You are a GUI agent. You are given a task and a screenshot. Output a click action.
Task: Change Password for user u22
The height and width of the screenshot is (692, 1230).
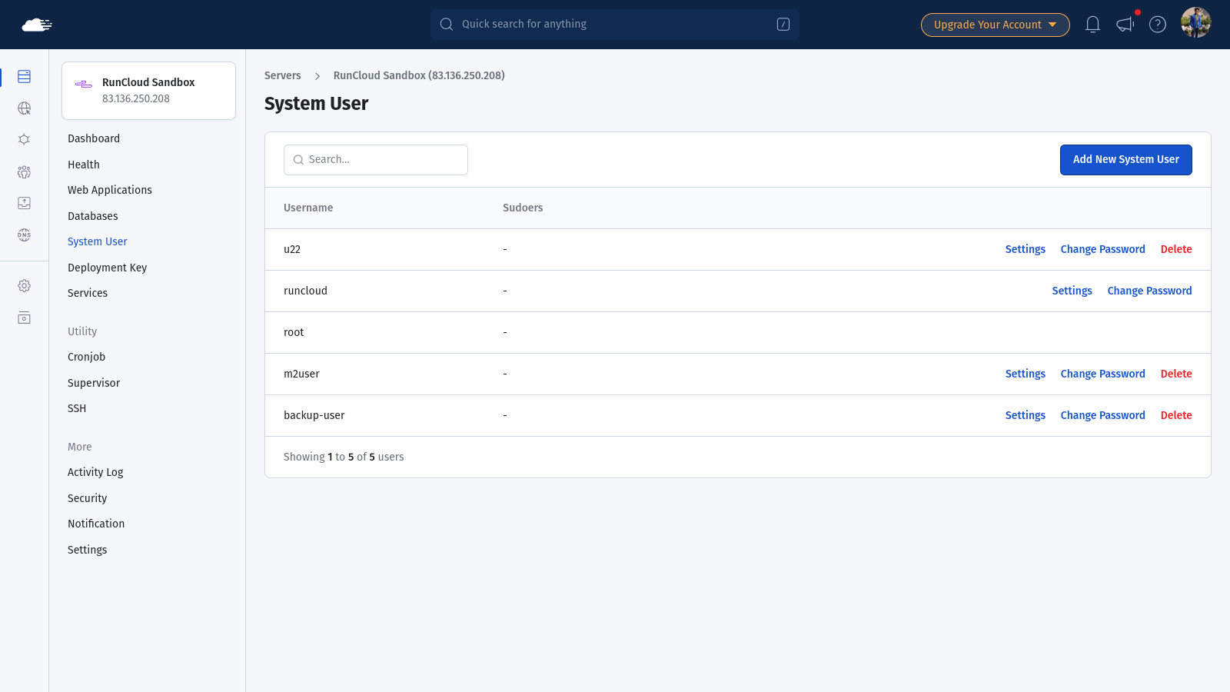pos(1102,249)
